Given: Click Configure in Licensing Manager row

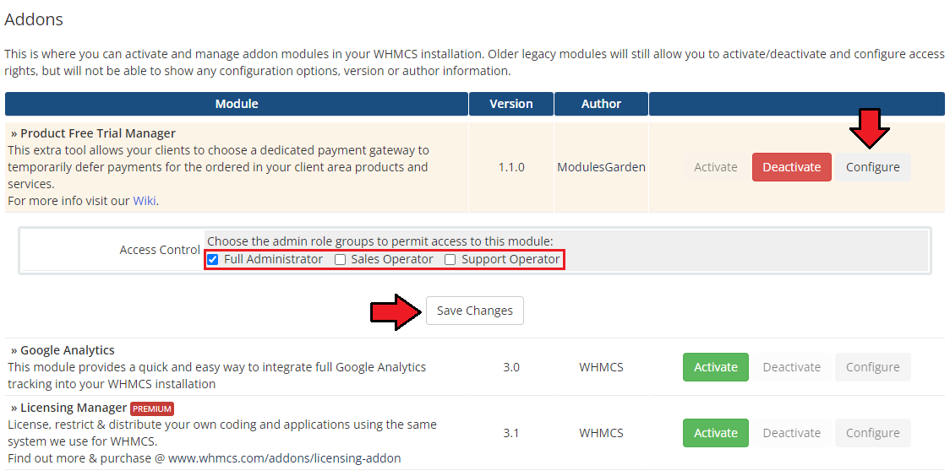Looking at the screenshot, I should click(x=872, y=433).
